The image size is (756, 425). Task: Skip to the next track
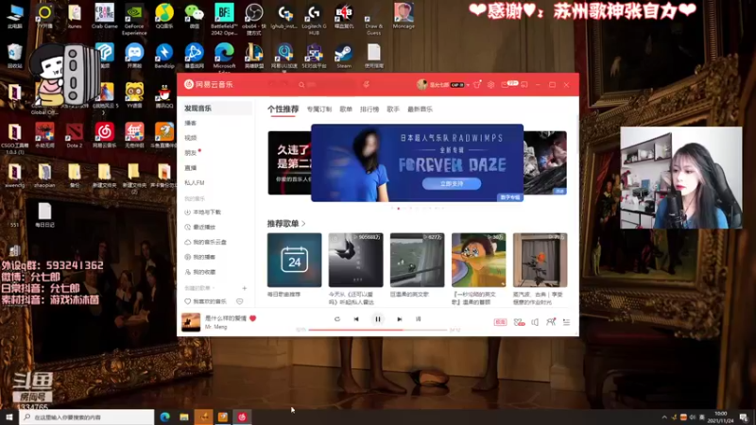399,319
